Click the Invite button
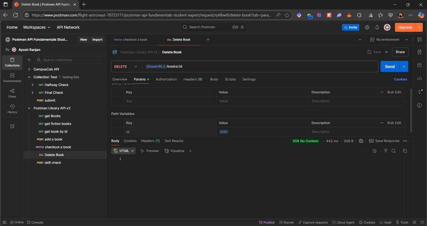Screen dimensions: 427x226 point(350,27)
